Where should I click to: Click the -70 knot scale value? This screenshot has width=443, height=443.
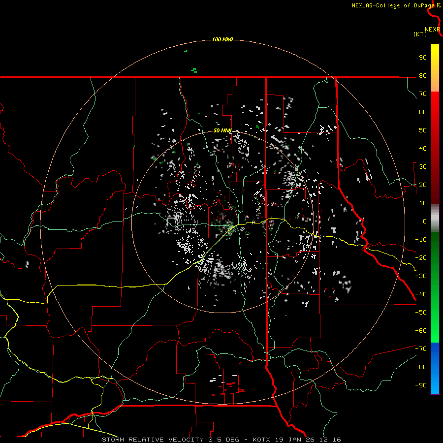coord(421,349)
